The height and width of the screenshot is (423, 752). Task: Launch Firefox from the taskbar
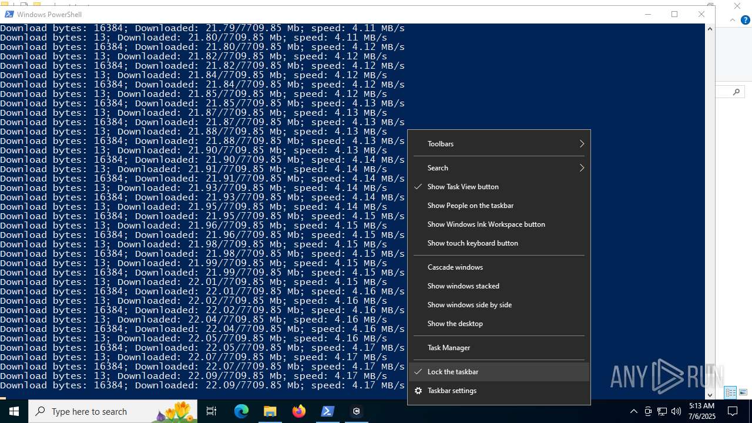[299, 411]
